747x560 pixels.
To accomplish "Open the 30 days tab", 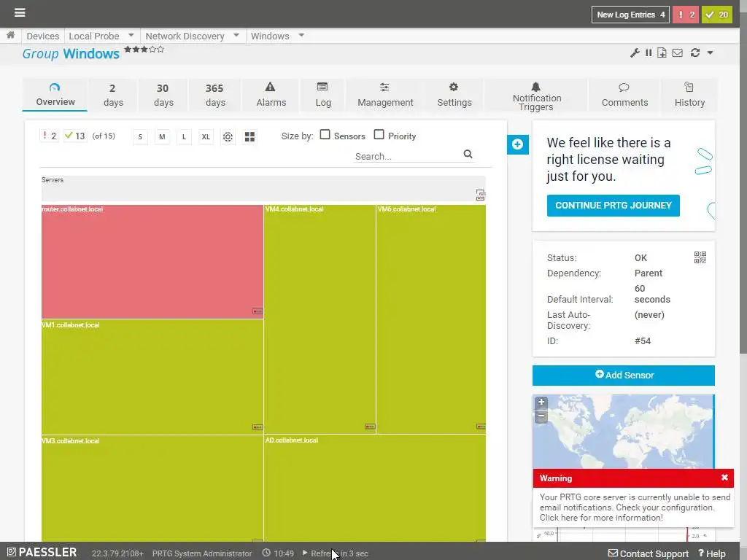I will tap(163, 96).
